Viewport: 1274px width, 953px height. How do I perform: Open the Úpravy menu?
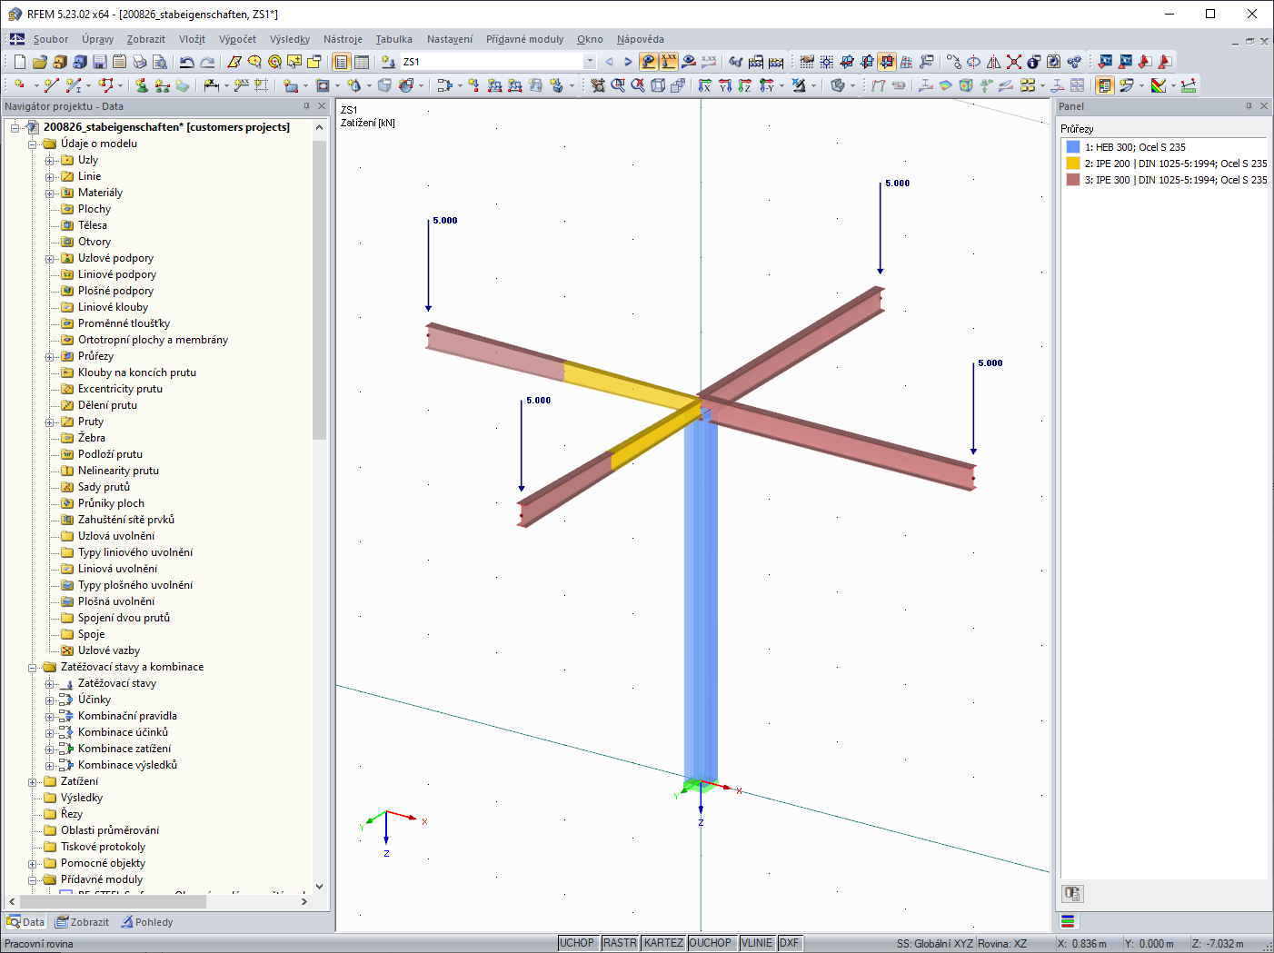pyautogui.click(x=97, y=39)
